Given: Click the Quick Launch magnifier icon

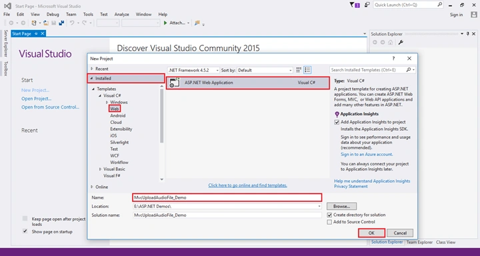Looking at the screenshot, I should pyautogui.click(x=439, y=5).
